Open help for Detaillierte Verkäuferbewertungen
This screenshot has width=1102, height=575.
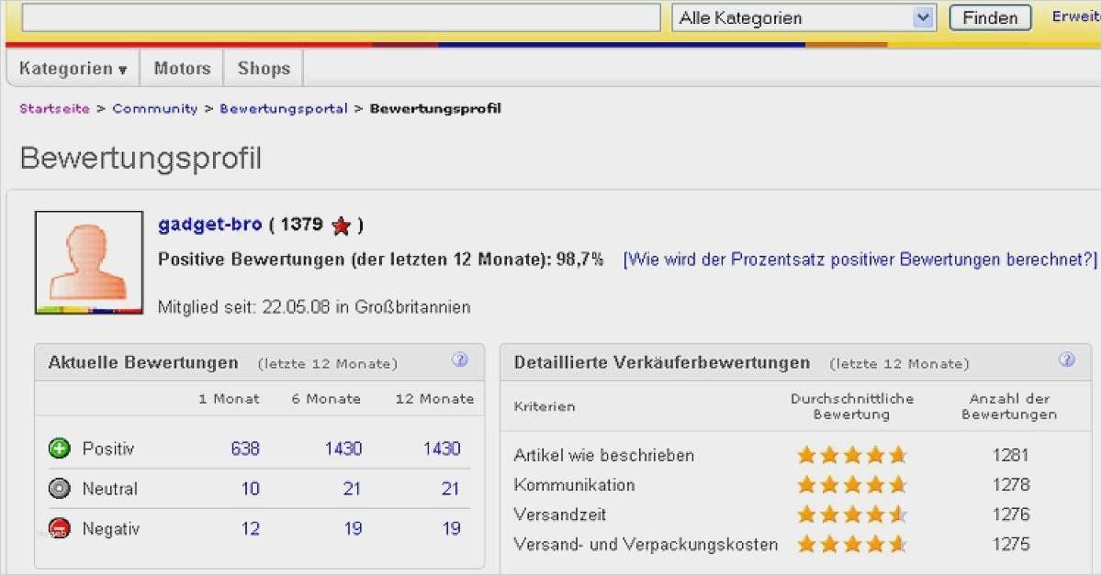pos(1065,360)
